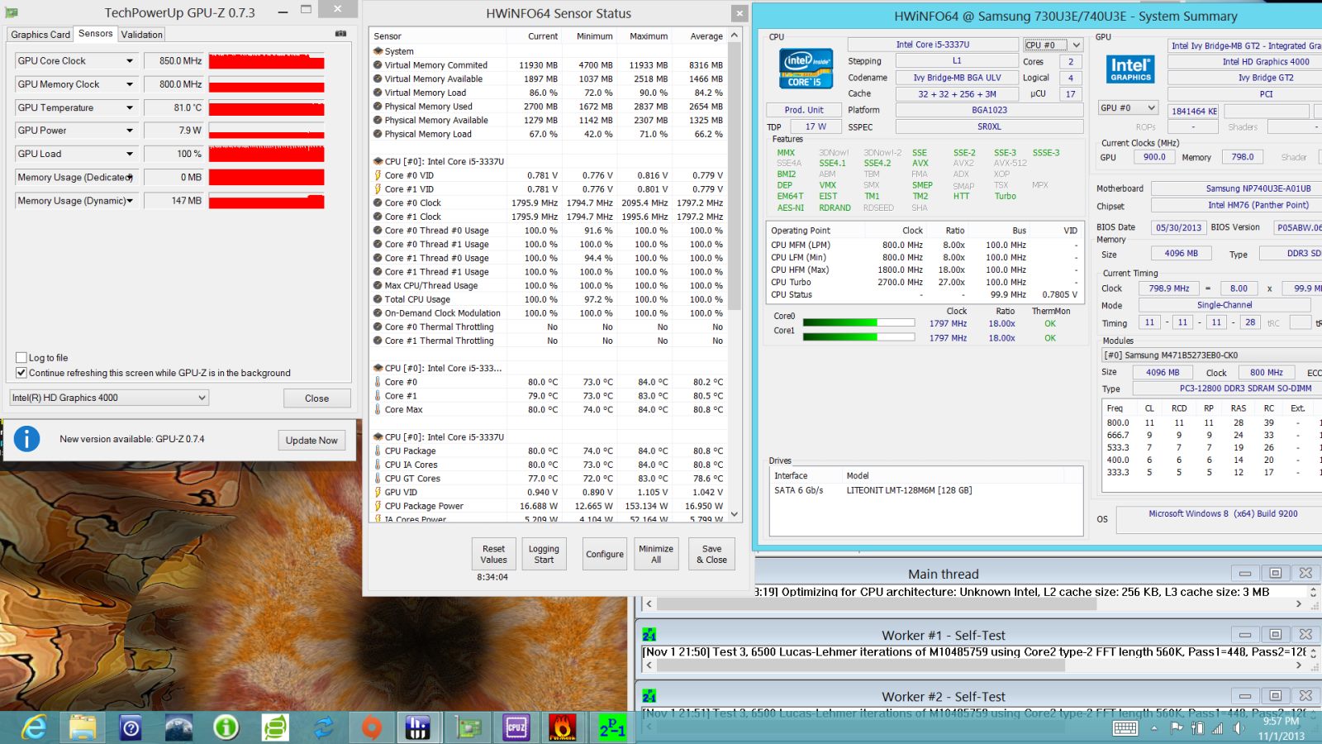Click the Core1 load progress bar
This screenshot has width=1322, height=744.
point(858,336)
